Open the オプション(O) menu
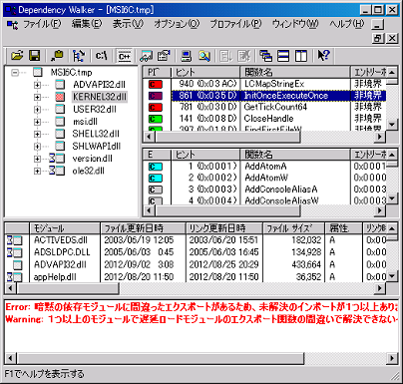This screenshot has height=384, width=403. (x=177, y=24)
